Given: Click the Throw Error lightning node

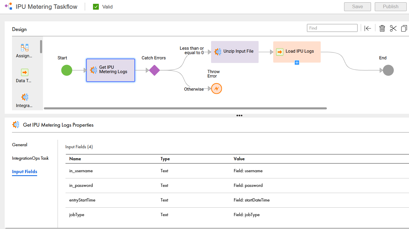Looking at the screenshot, I should click(x=217, y=89).
